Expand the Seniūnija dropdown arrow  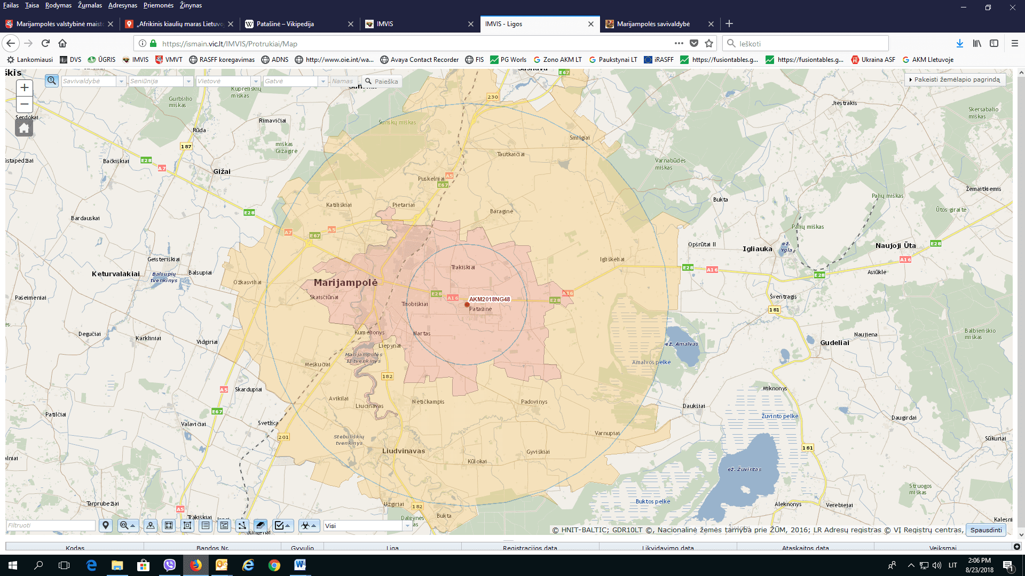pos(188,81)
